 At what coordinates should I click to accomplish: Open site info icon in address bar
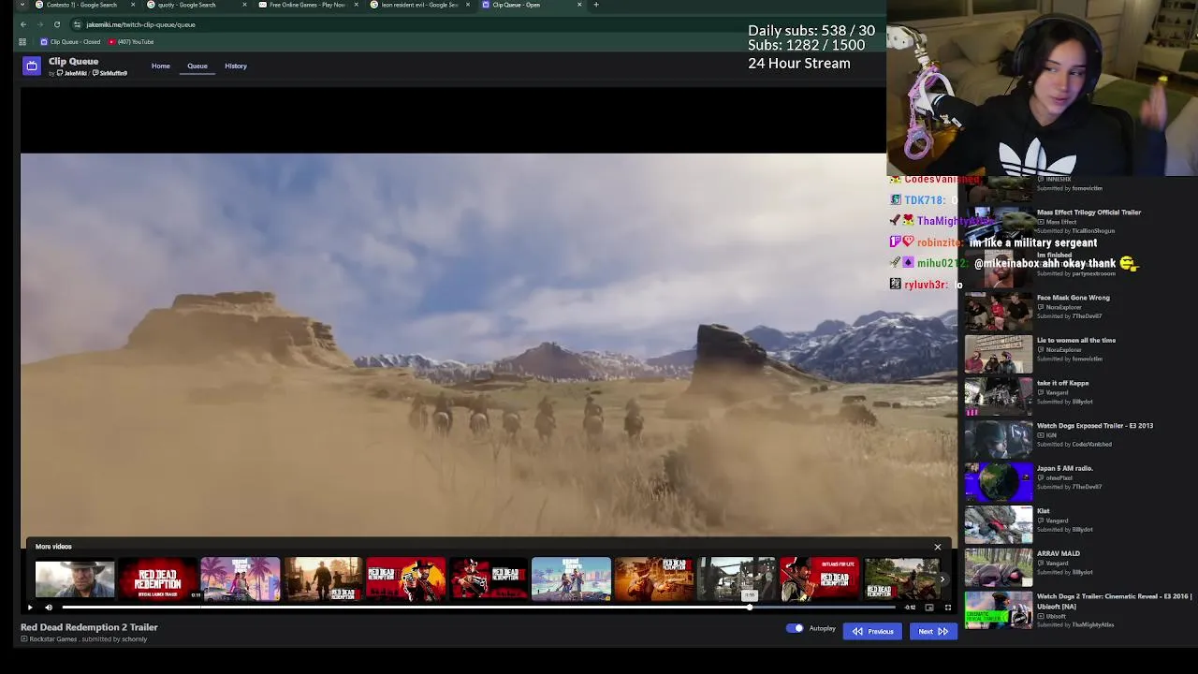pos(78,24)
